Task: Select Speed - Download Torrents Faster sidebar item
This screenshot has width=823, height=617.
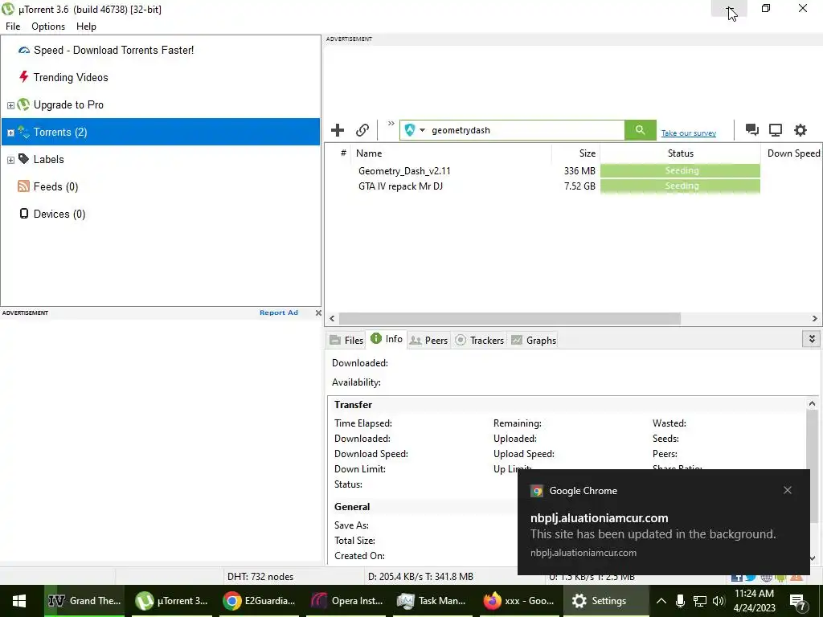Action: point(113,50)
